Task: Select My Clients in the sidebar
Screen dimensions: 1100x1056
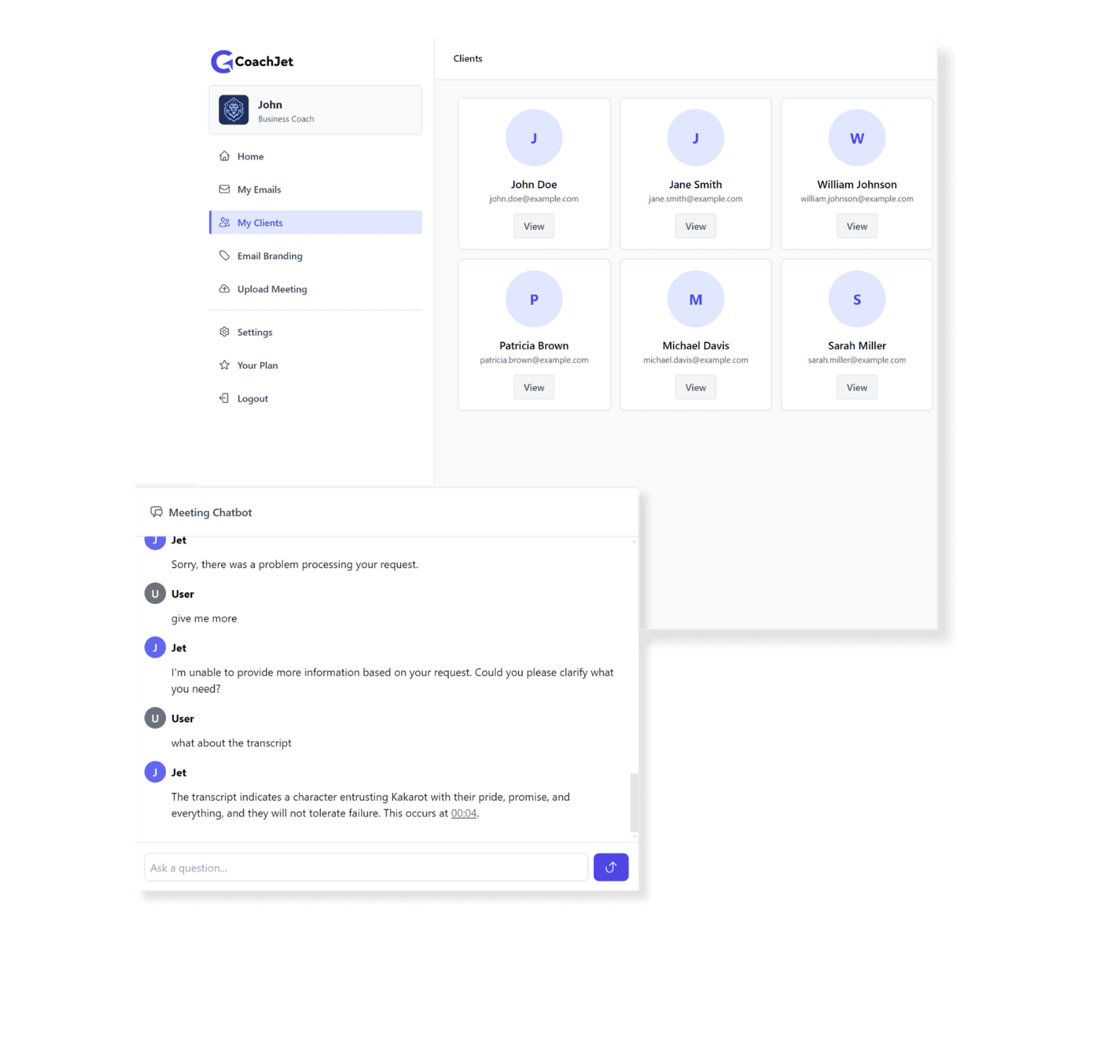Action: (x=315, y=222)
